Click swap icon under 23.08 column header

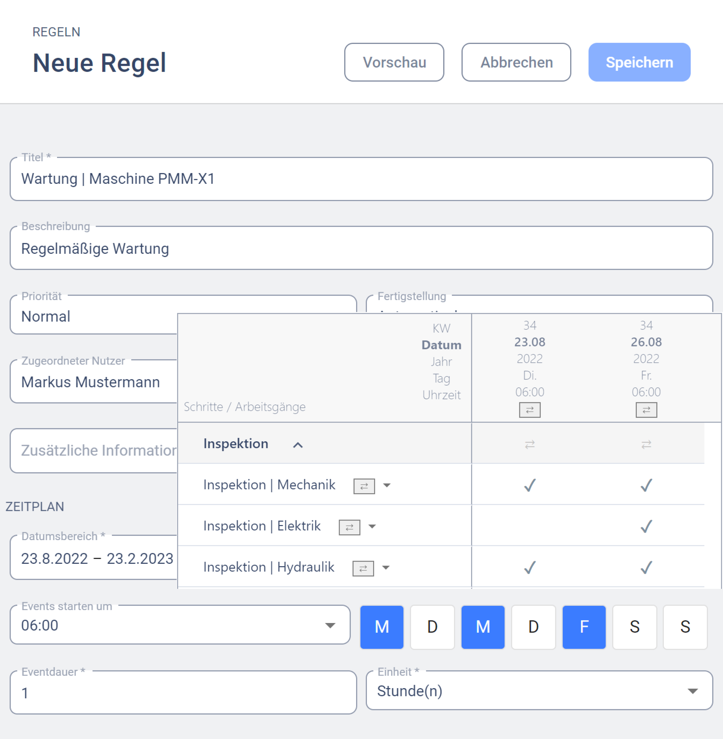click(529, 410)
